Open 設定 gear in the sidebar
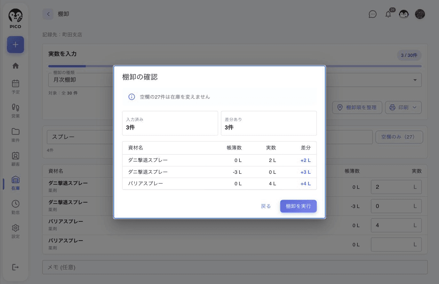The height and width of the screenshot is (284, 439). tap(15, 231)
